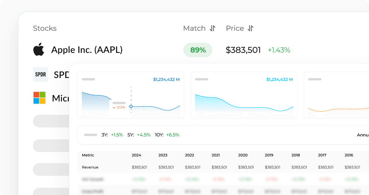Click the 2017 column header
This screenshot has height=195, width=369.
pos(322,155)
